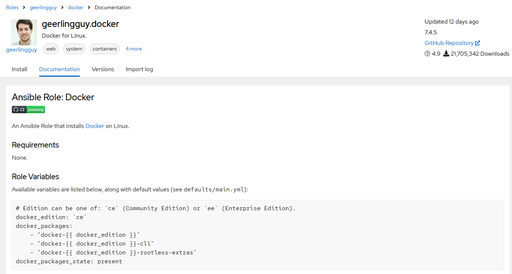
Task: Click the download icon next to Downloads count
Action: pyautogui.click(x=446, y=54)
